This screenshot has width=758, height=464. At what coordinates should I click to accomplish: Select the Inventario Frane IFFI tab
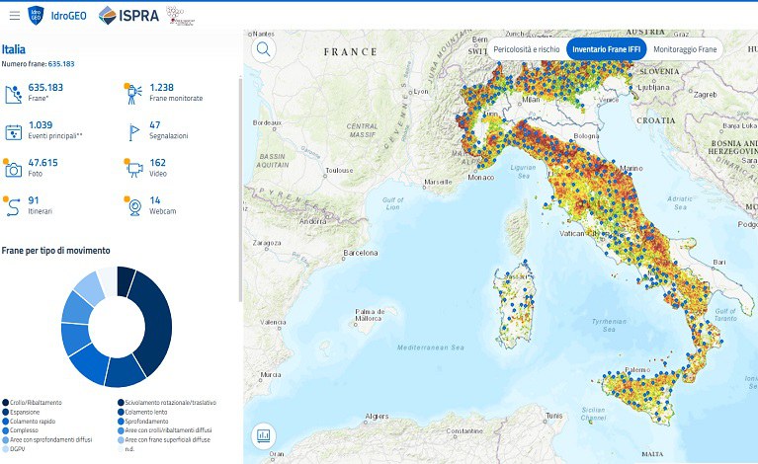click(606, 49)
